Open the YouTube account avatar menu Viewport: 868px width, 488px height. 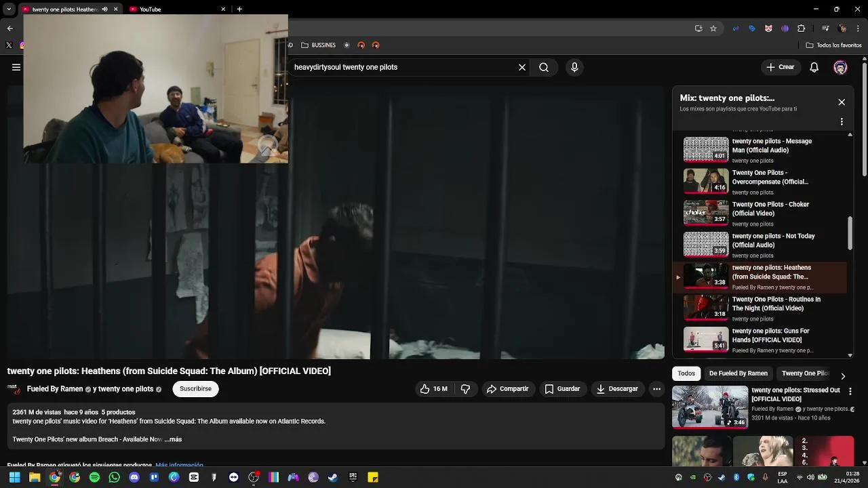tap(840, 67)
